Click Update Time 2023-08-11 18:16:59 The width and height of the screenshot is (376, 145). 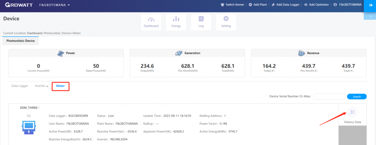(177, 116)
